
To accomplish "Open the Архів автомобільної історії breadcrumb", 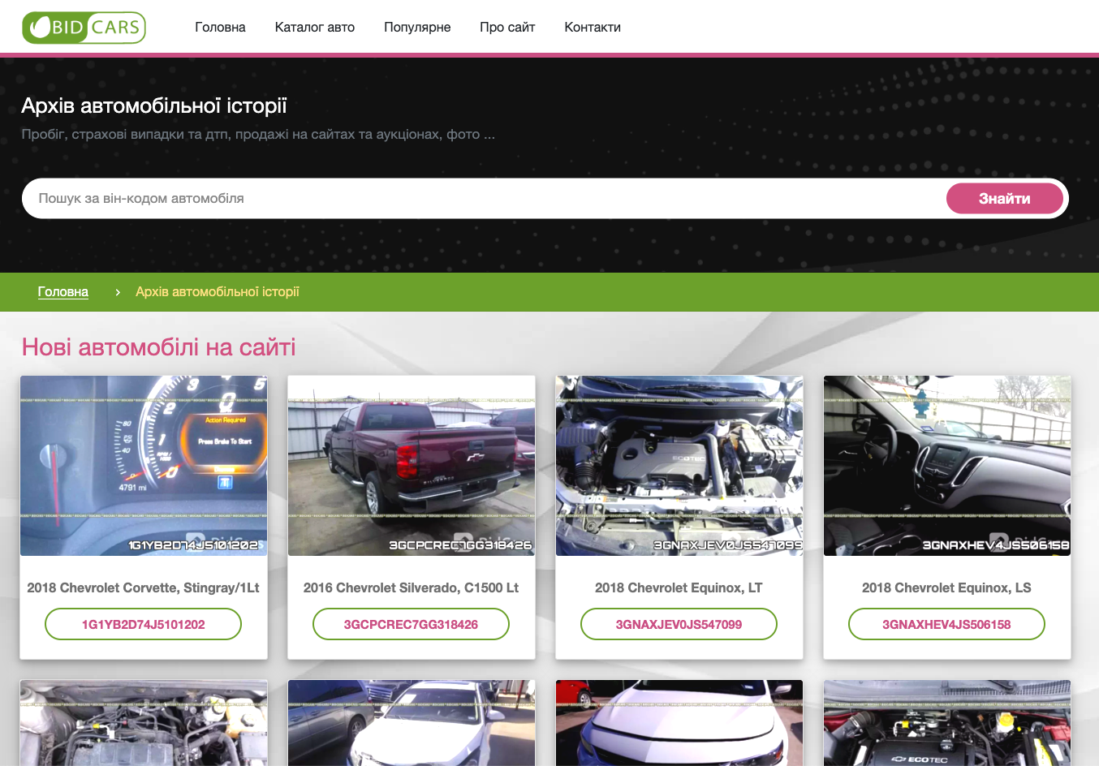I will (x=218, y=292).
